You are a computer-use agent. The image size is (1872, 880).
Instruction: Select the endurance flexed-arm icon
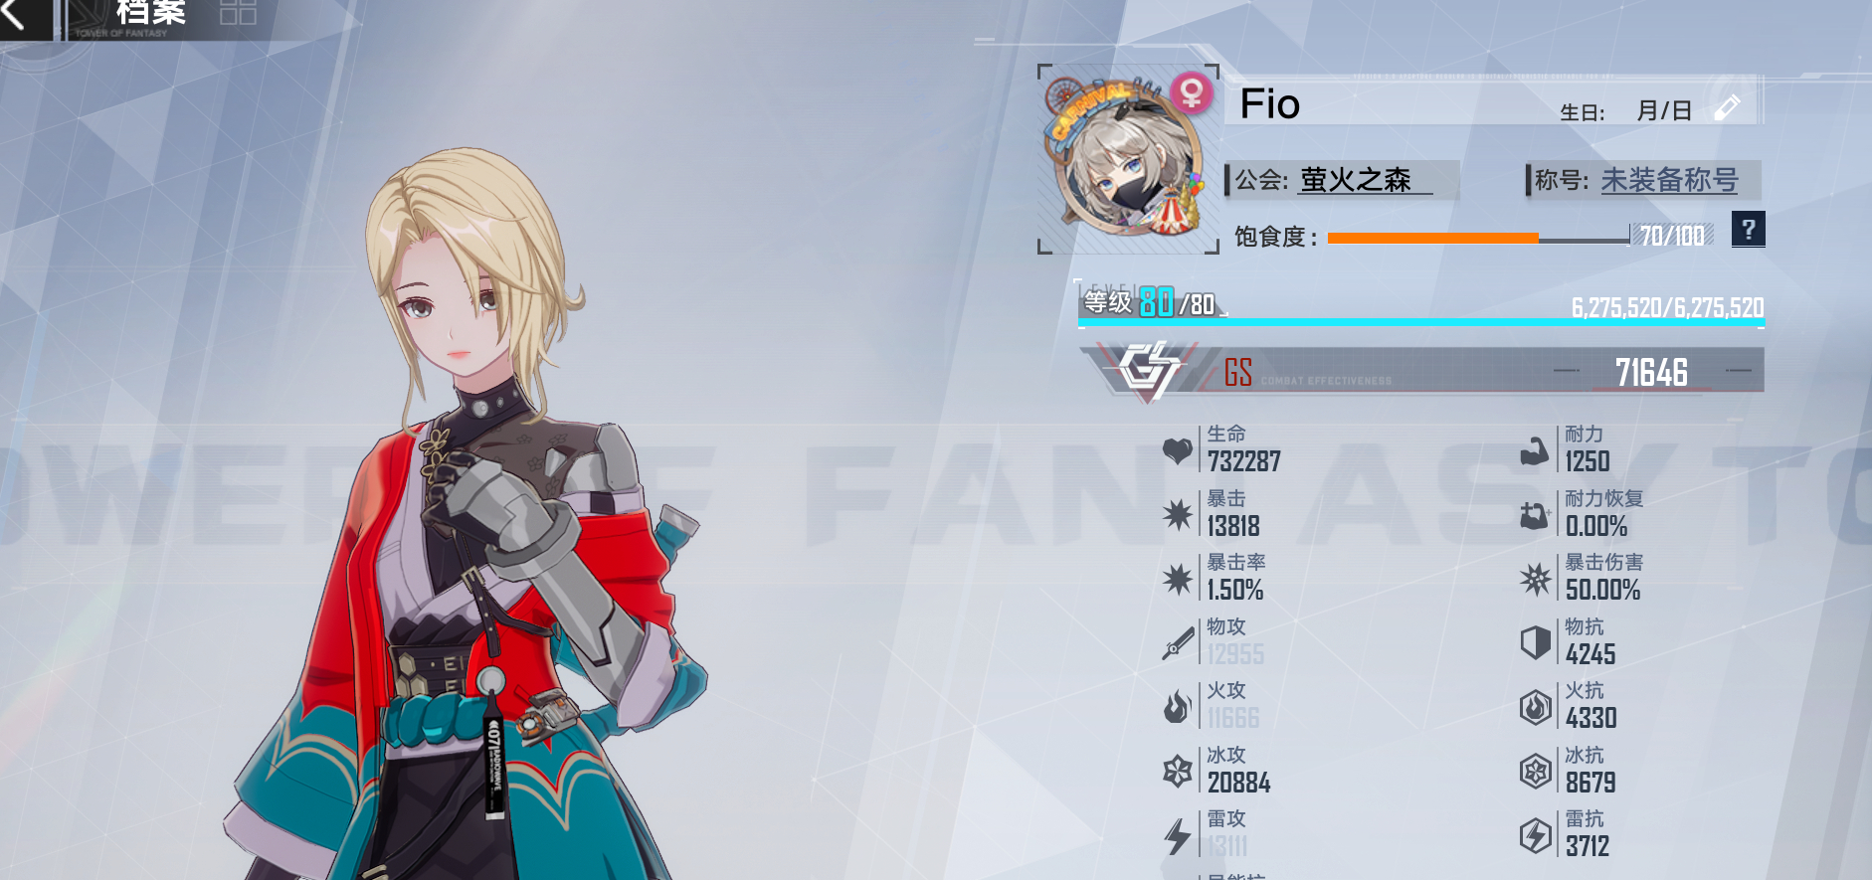[x=1535, y=451]
